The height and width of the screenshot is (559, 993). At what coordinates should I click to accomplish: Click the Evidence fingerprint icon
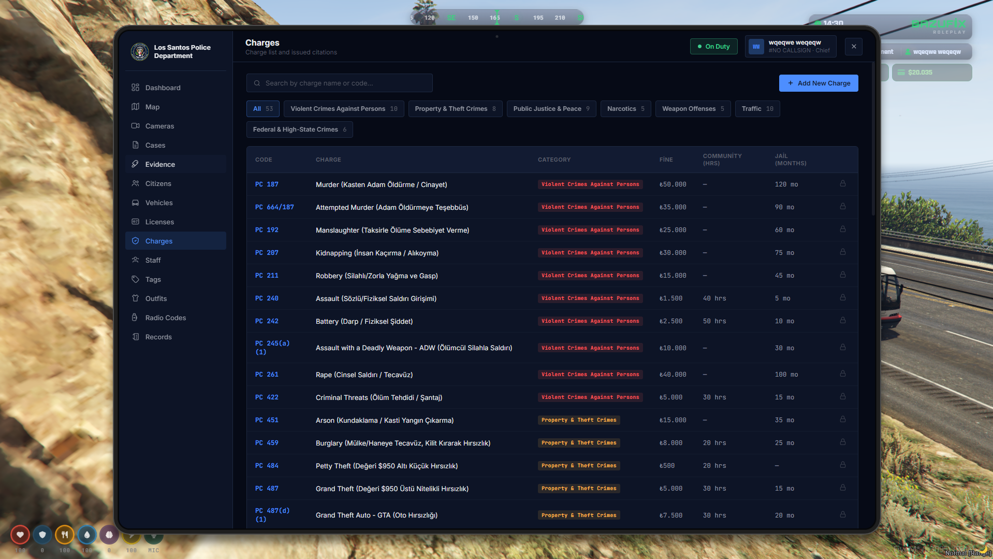click(135, 164)
